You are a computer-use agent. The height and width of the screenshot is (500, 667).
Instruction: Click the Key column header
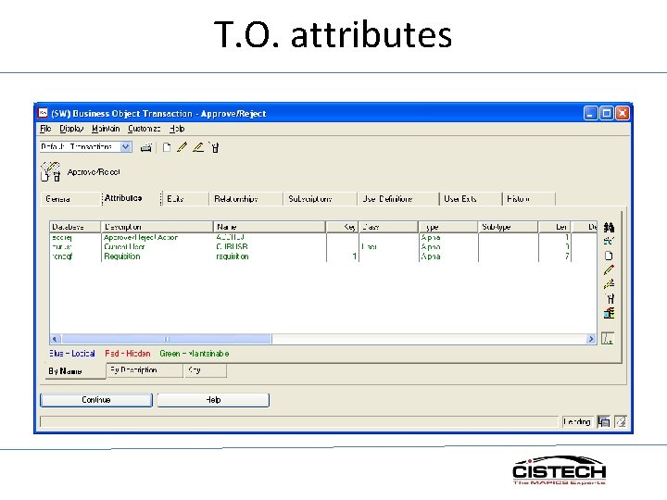pyautogui.click(x=342, y=227)
